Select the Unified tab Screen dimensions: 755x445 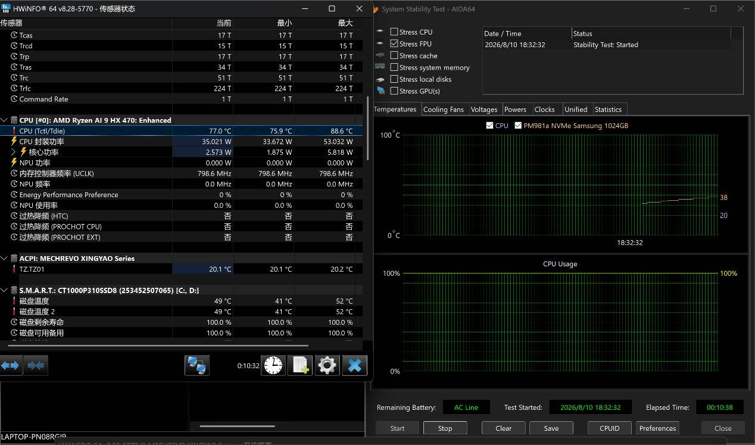click(576, 110)
